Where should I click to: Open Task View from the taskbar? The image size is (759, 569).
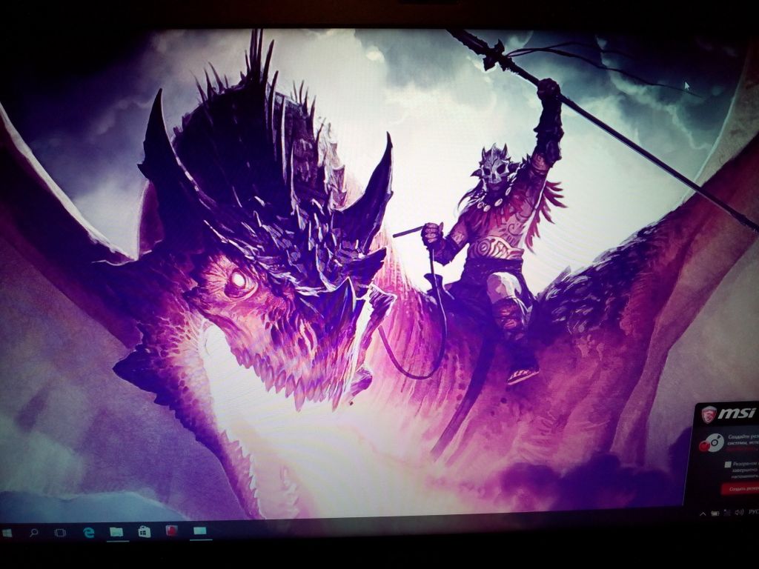point(60,532)
